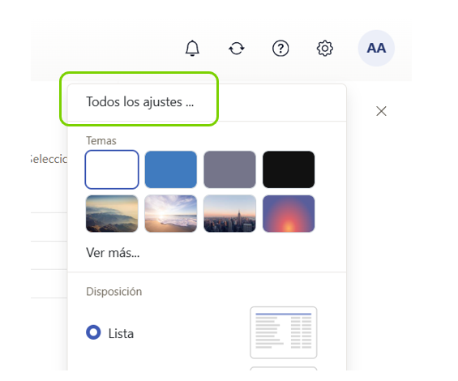Select the black theme swatch
This screenshot has width=458, height=381.
[289, 169]
